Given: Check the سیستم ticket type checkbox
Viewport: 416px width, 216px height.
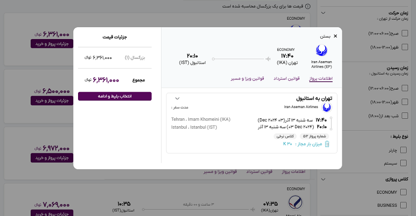Looking at the screenshot, I should (403, 163).
